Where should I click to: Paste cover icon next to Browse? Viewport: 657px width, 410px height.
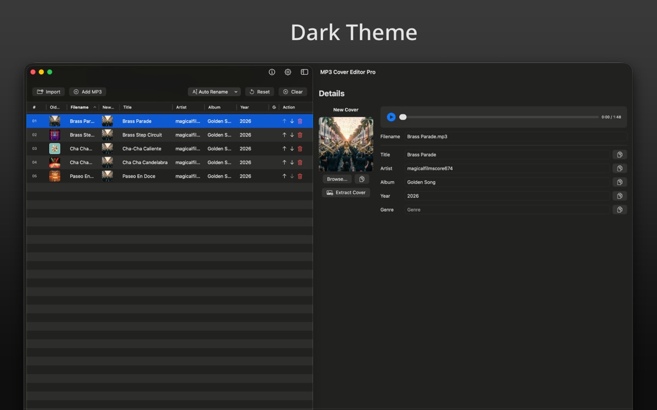(x=362, y=179)
